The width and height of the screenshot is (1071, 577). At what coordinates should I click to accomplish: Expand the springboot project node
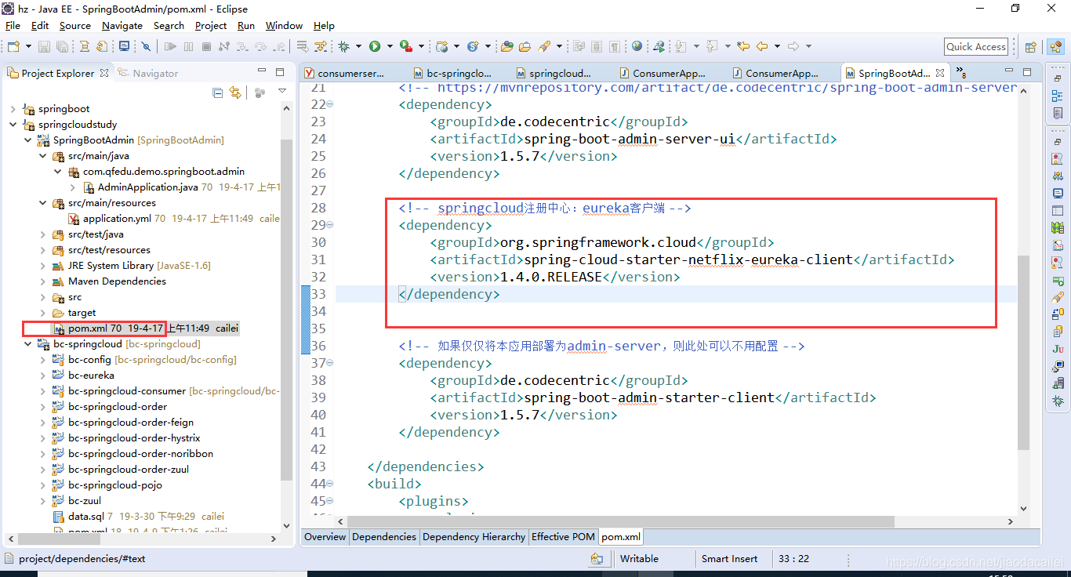[13, 109]
